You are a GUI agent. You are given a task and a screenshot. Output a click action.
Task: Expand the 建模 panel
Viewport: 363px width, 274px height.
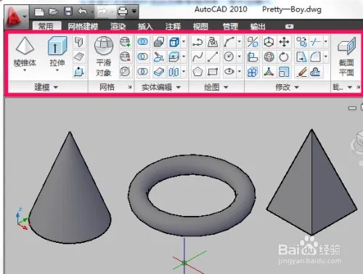pos(46,87)
